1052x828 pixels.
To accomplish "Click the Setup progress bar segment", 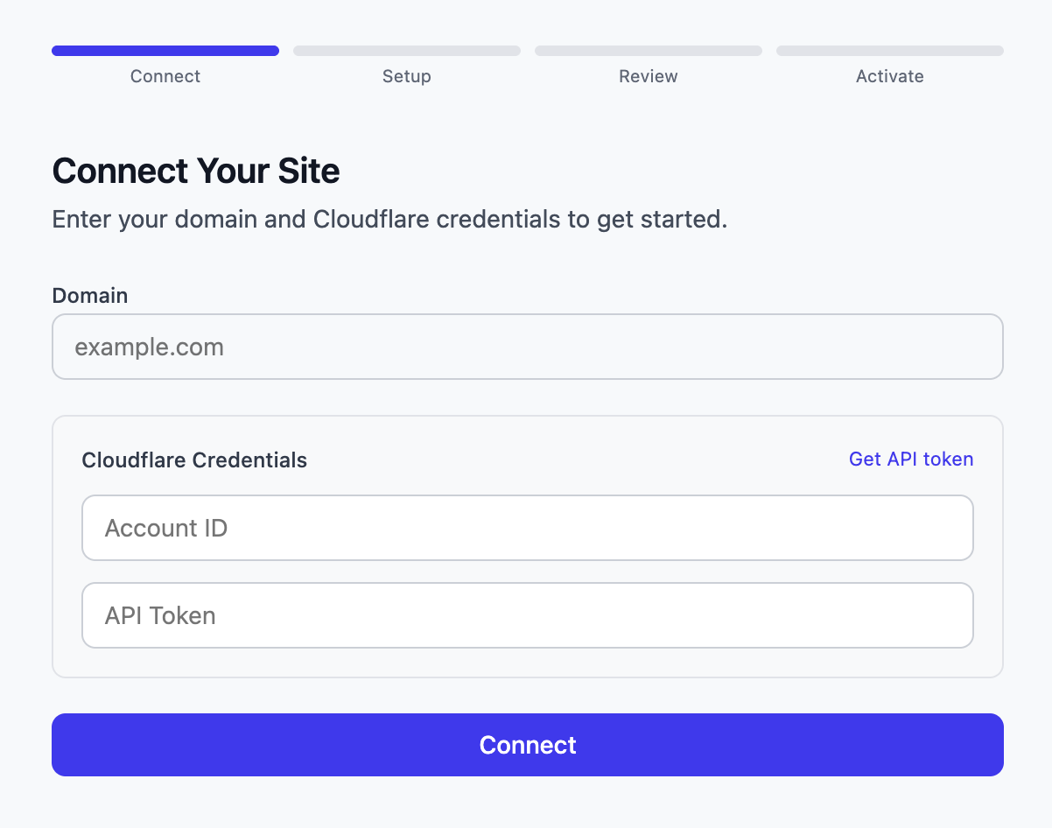I will point(406,50).
